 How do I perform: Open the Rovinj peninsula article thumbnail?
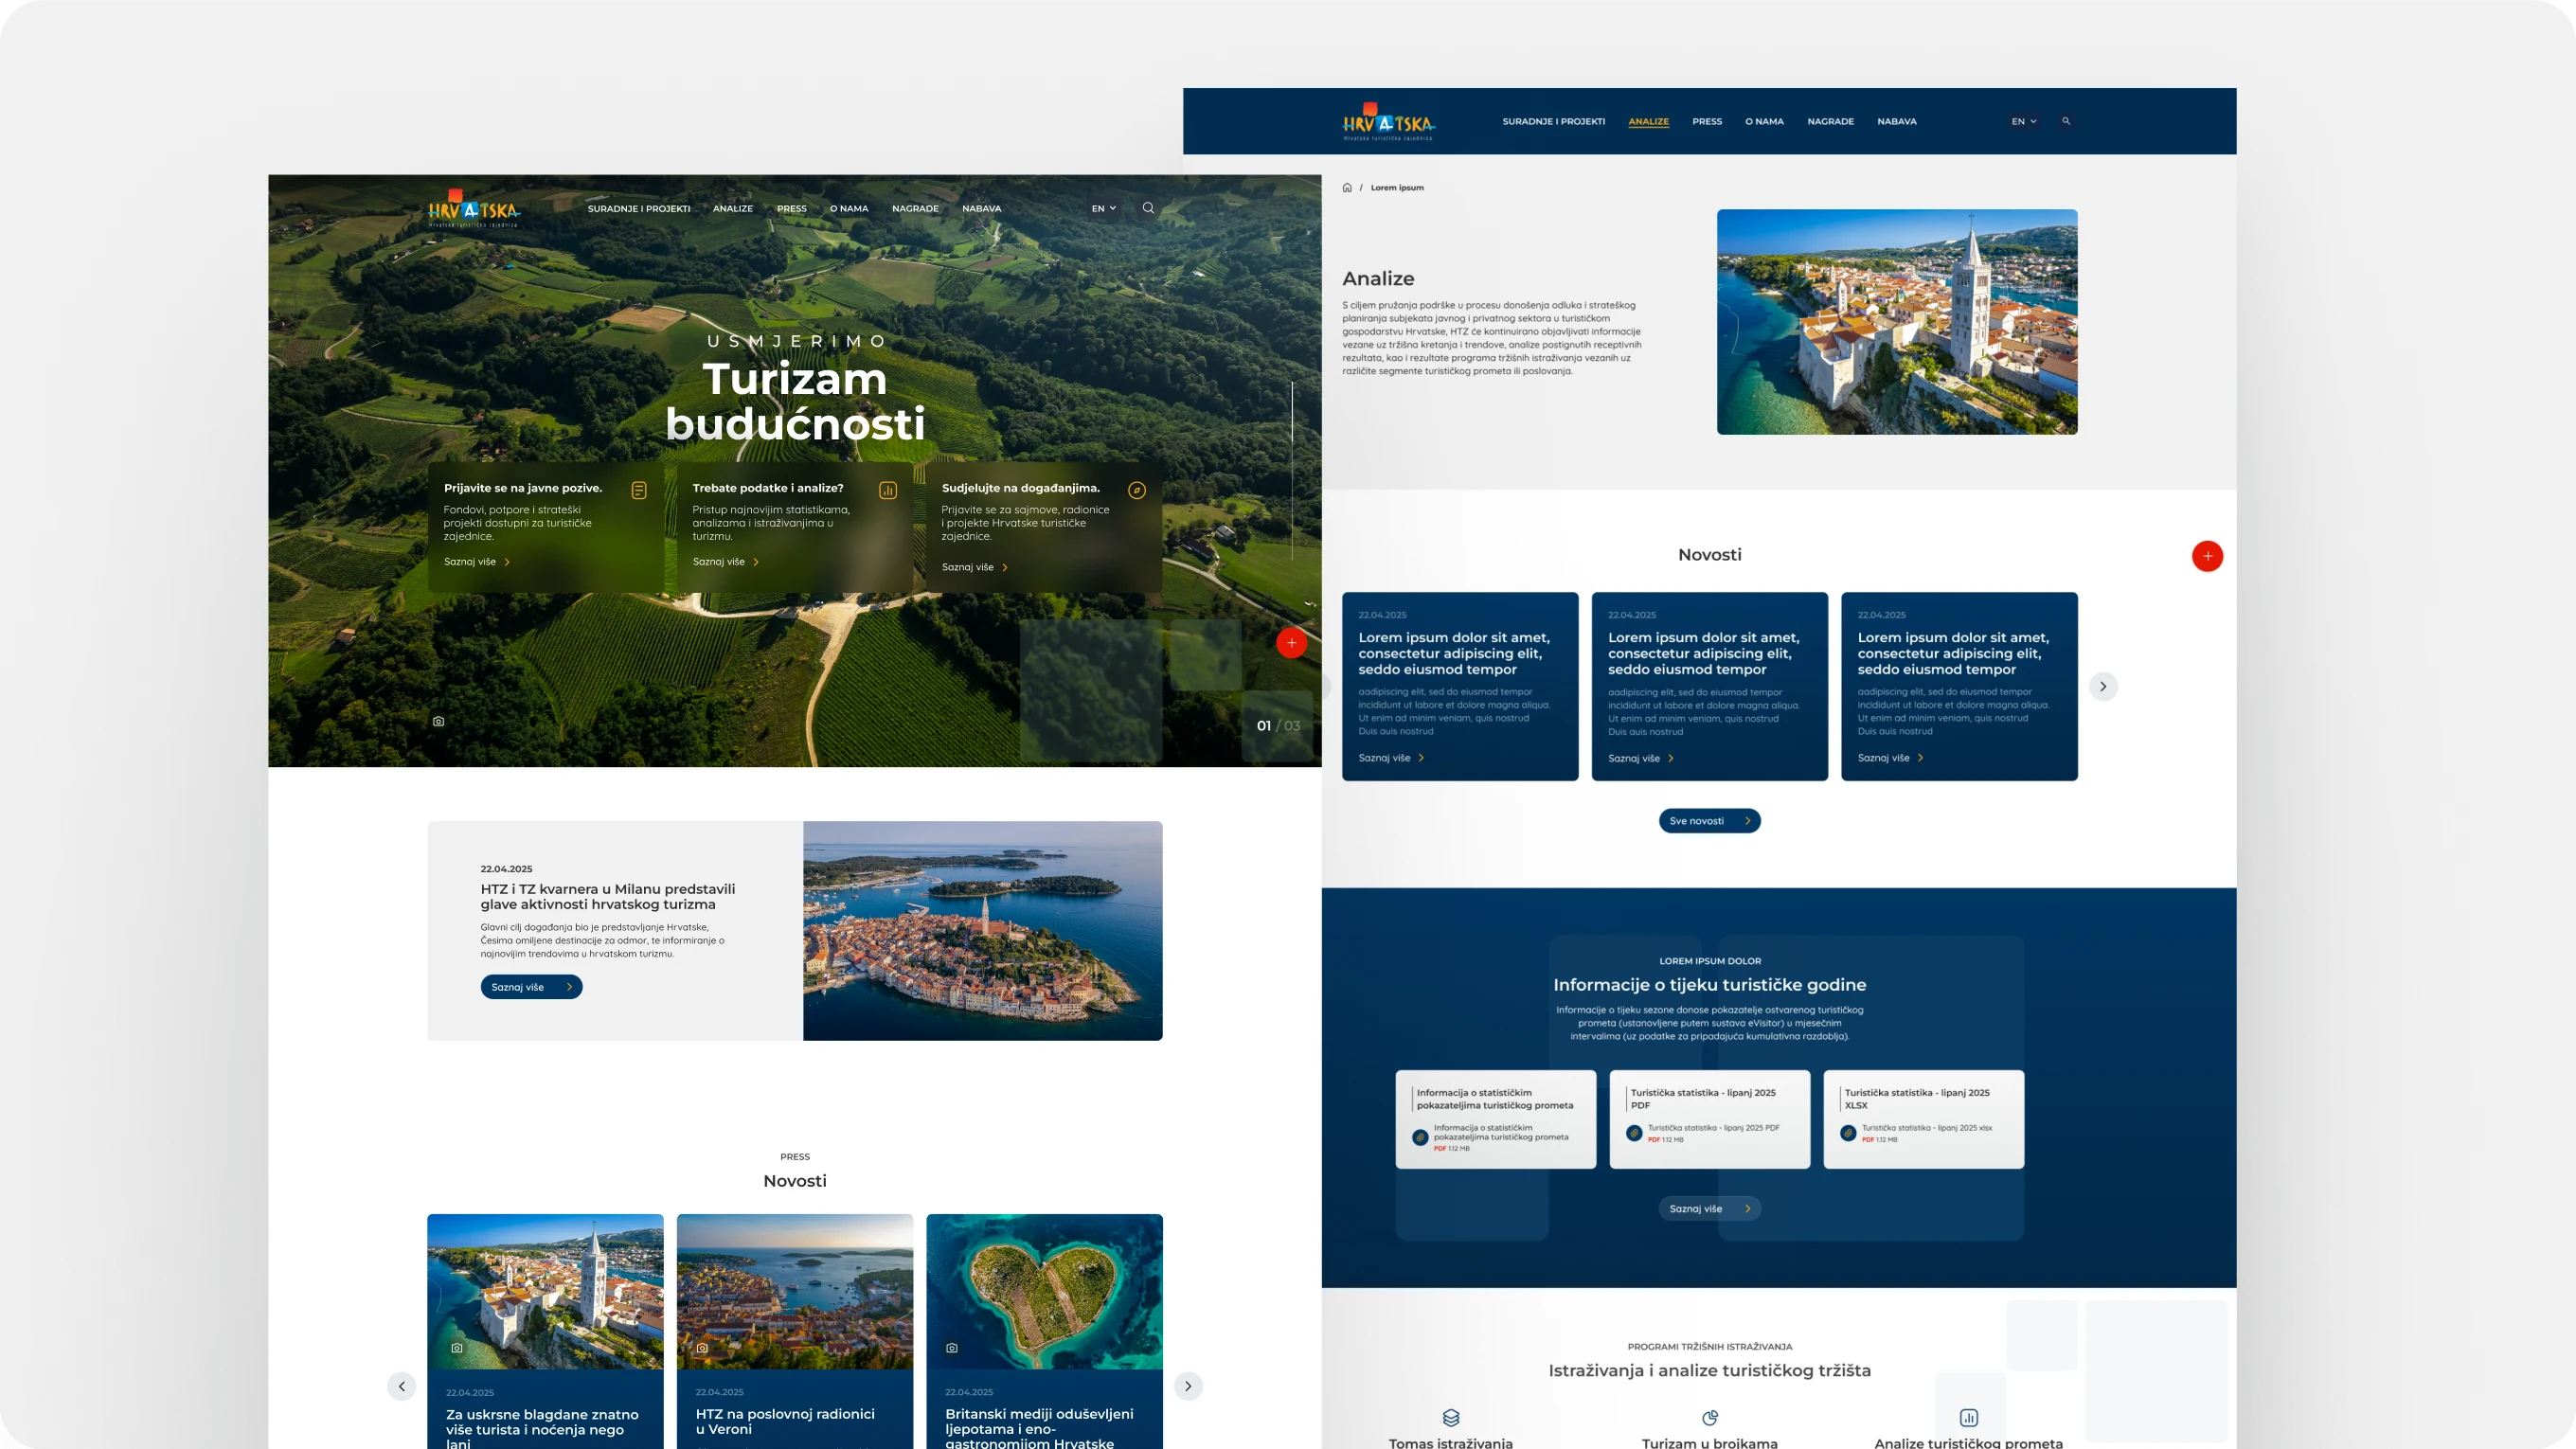(x=983, y=930)
